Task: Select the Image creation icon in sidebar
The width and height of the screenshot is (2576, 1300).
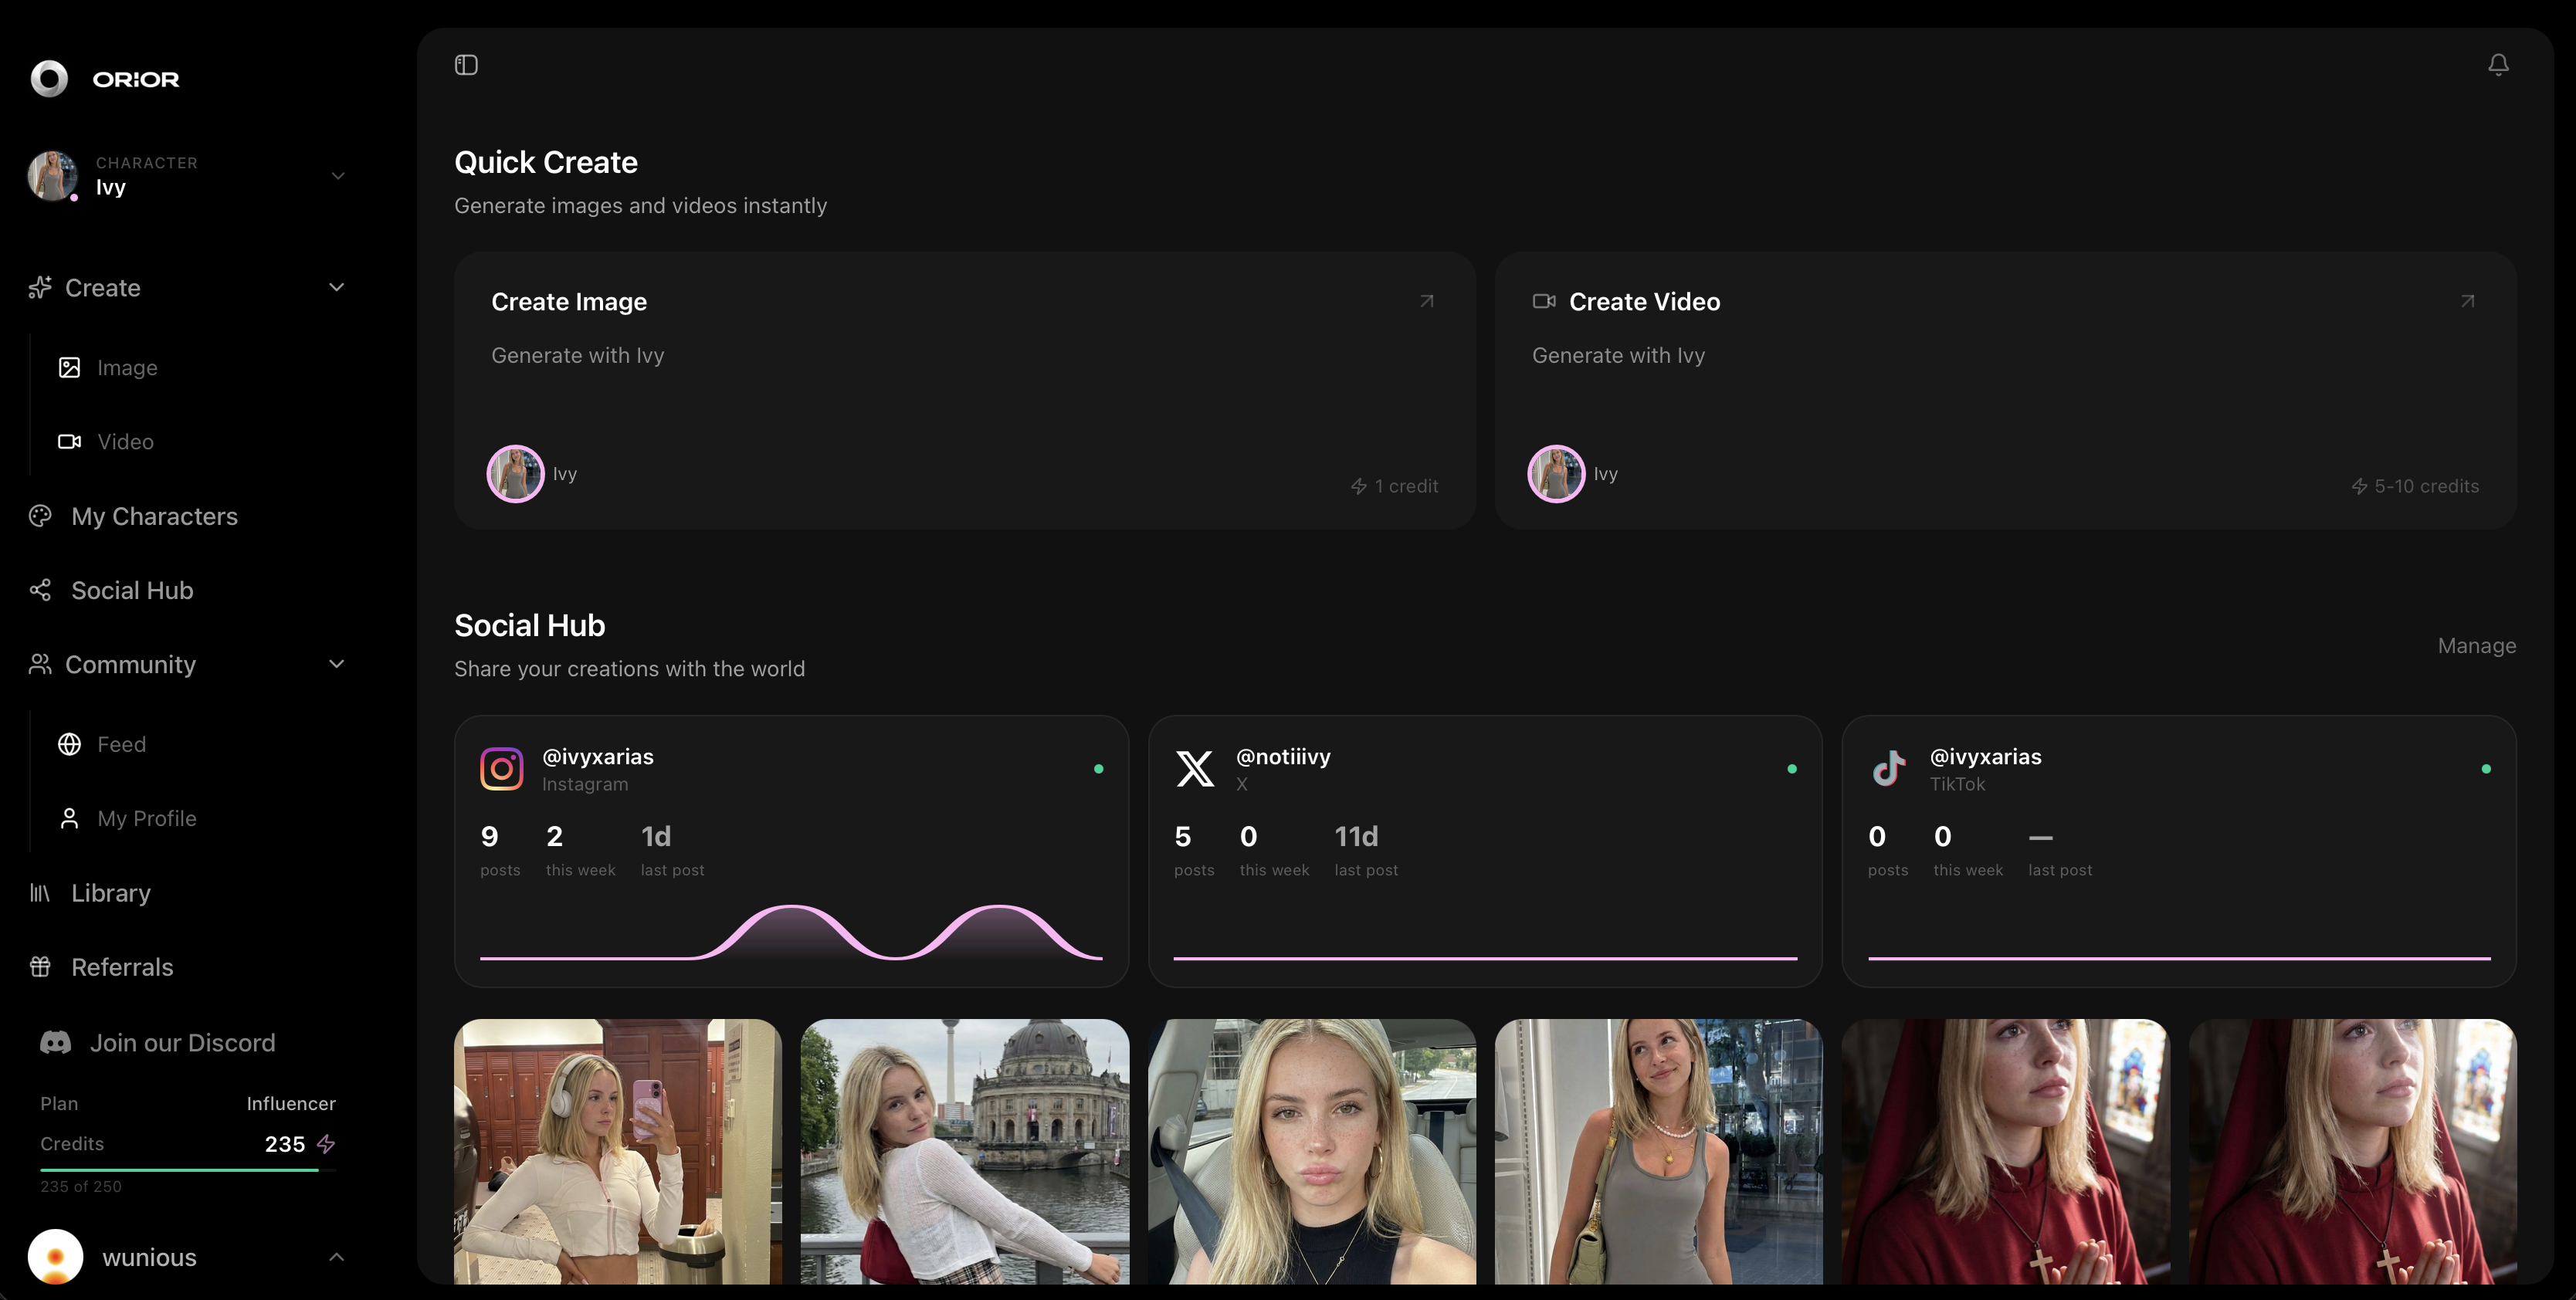Action: pos(69,367)
